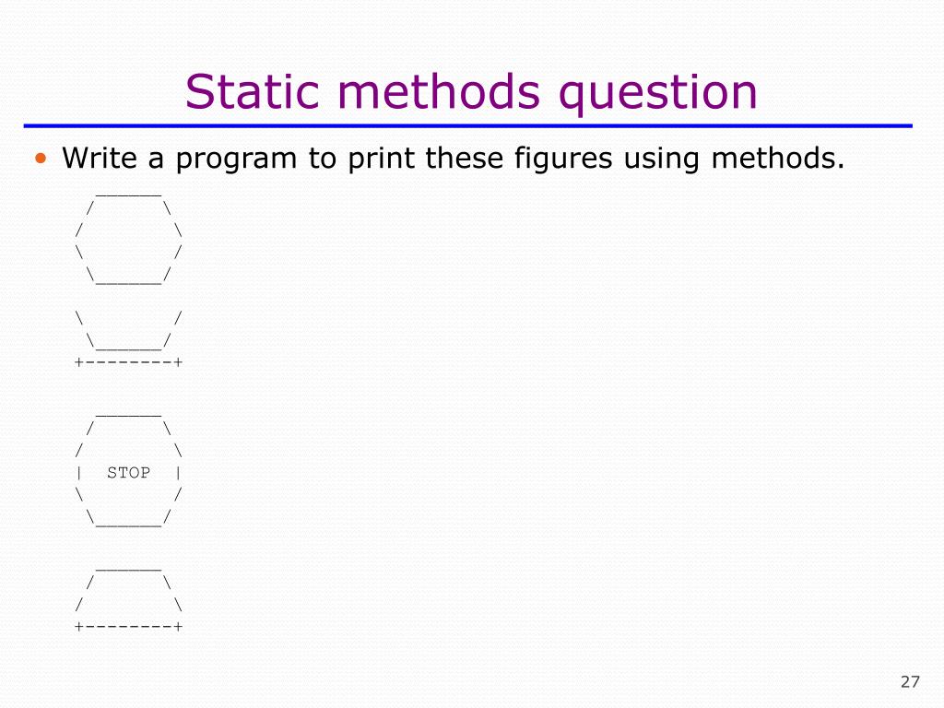The height and width of the screenshot is (708, 944).
Task: Click the word 'Write' in the bullet
Action: click(100, 159)
